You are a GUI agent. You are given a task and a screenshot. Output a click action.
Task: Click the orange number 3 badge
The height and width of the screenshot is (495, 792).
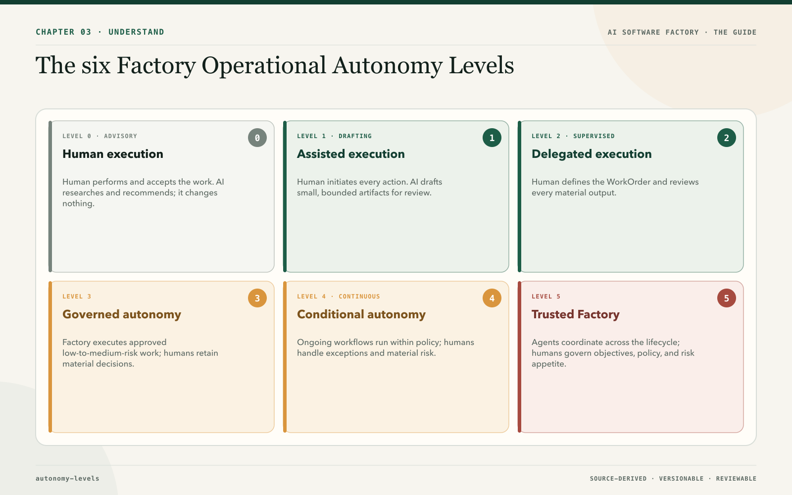[x=257, y=298]
